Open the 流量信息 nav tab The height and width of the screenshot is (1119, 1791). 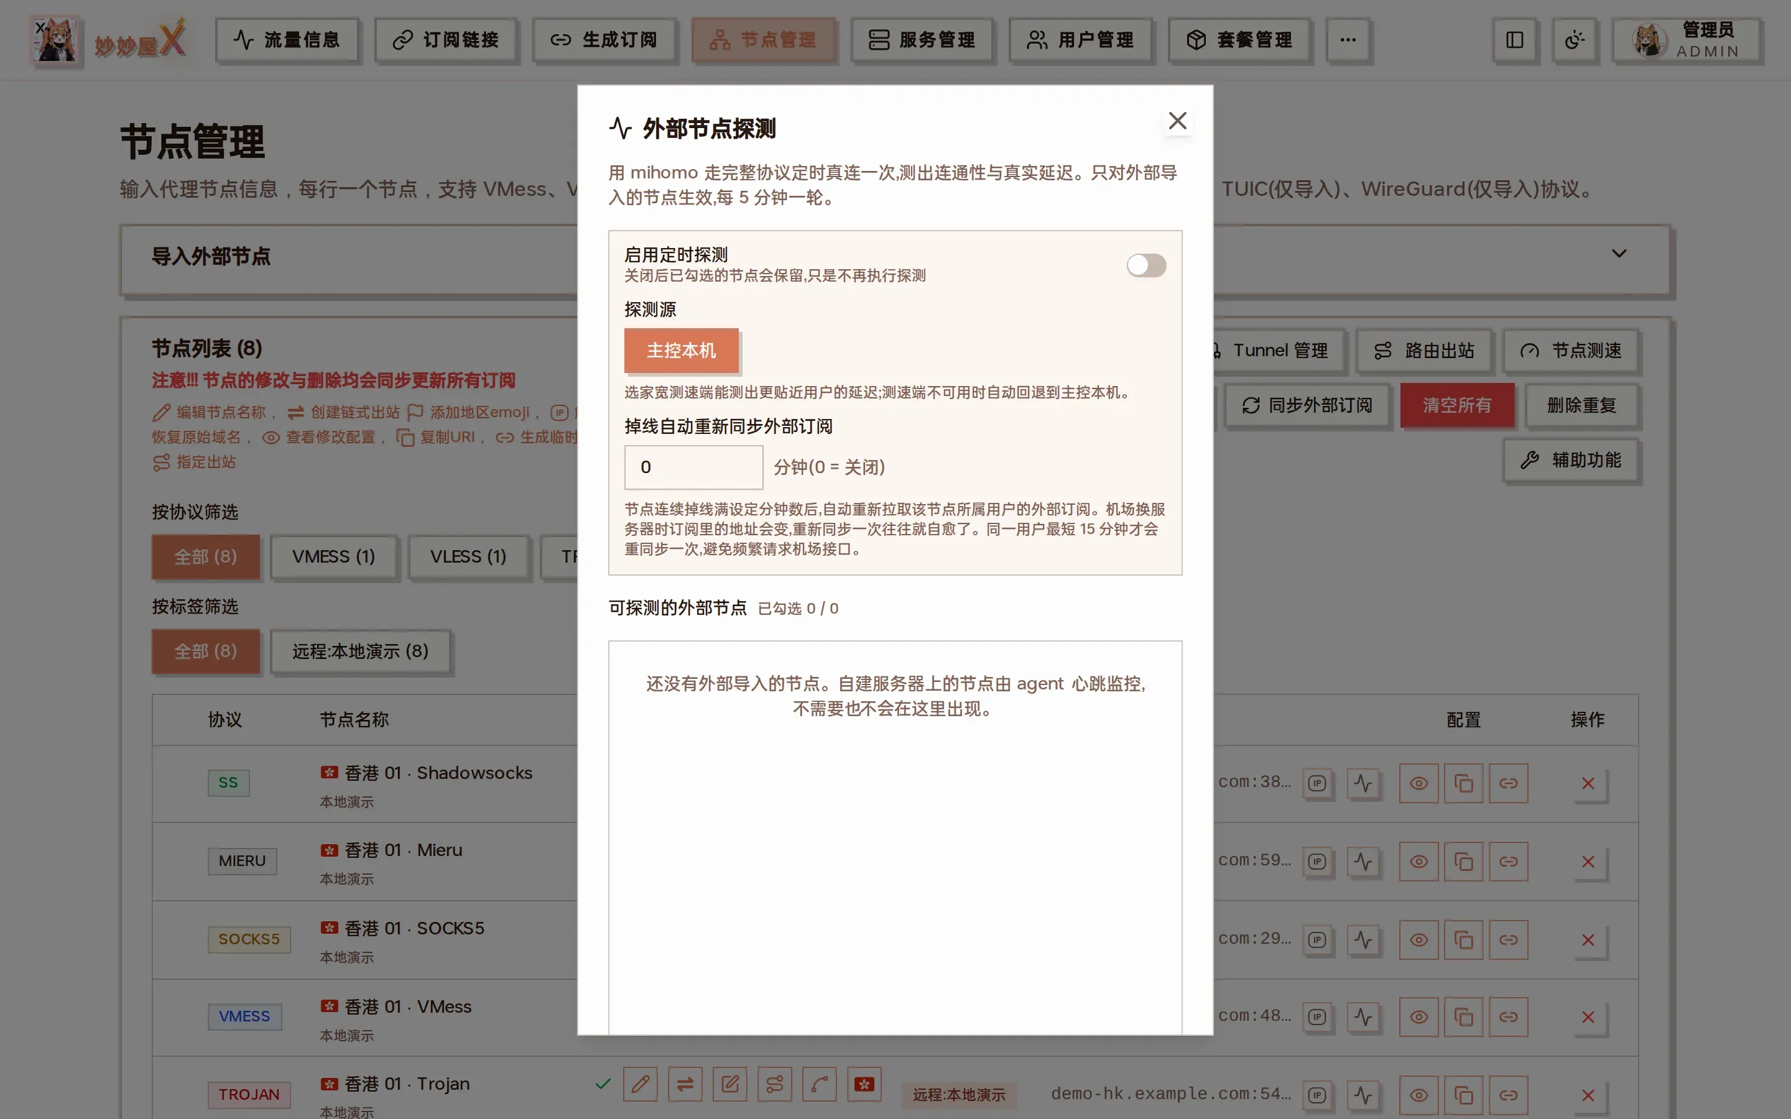(287, 40)
